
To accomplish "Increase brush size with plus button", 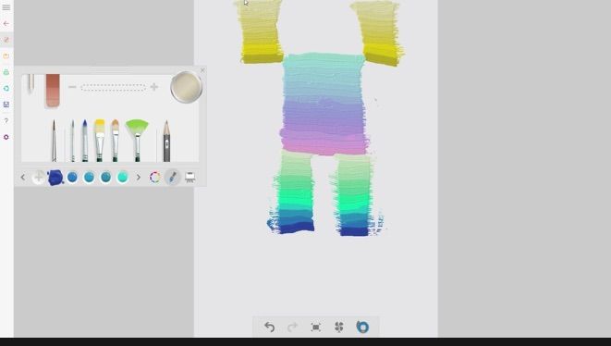I will pyautogui.click(x=154, y=87).
